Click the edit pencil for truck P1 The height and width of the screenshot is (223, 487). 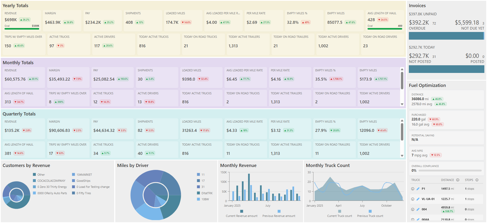(x=418, y=189)
